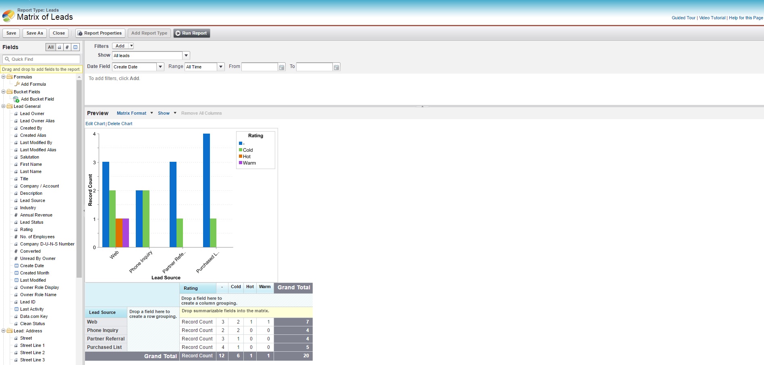The height and width of the screenshot is (365, 764).
Task: Click the orange Hot legend swatch
Action: click(241, 156)
